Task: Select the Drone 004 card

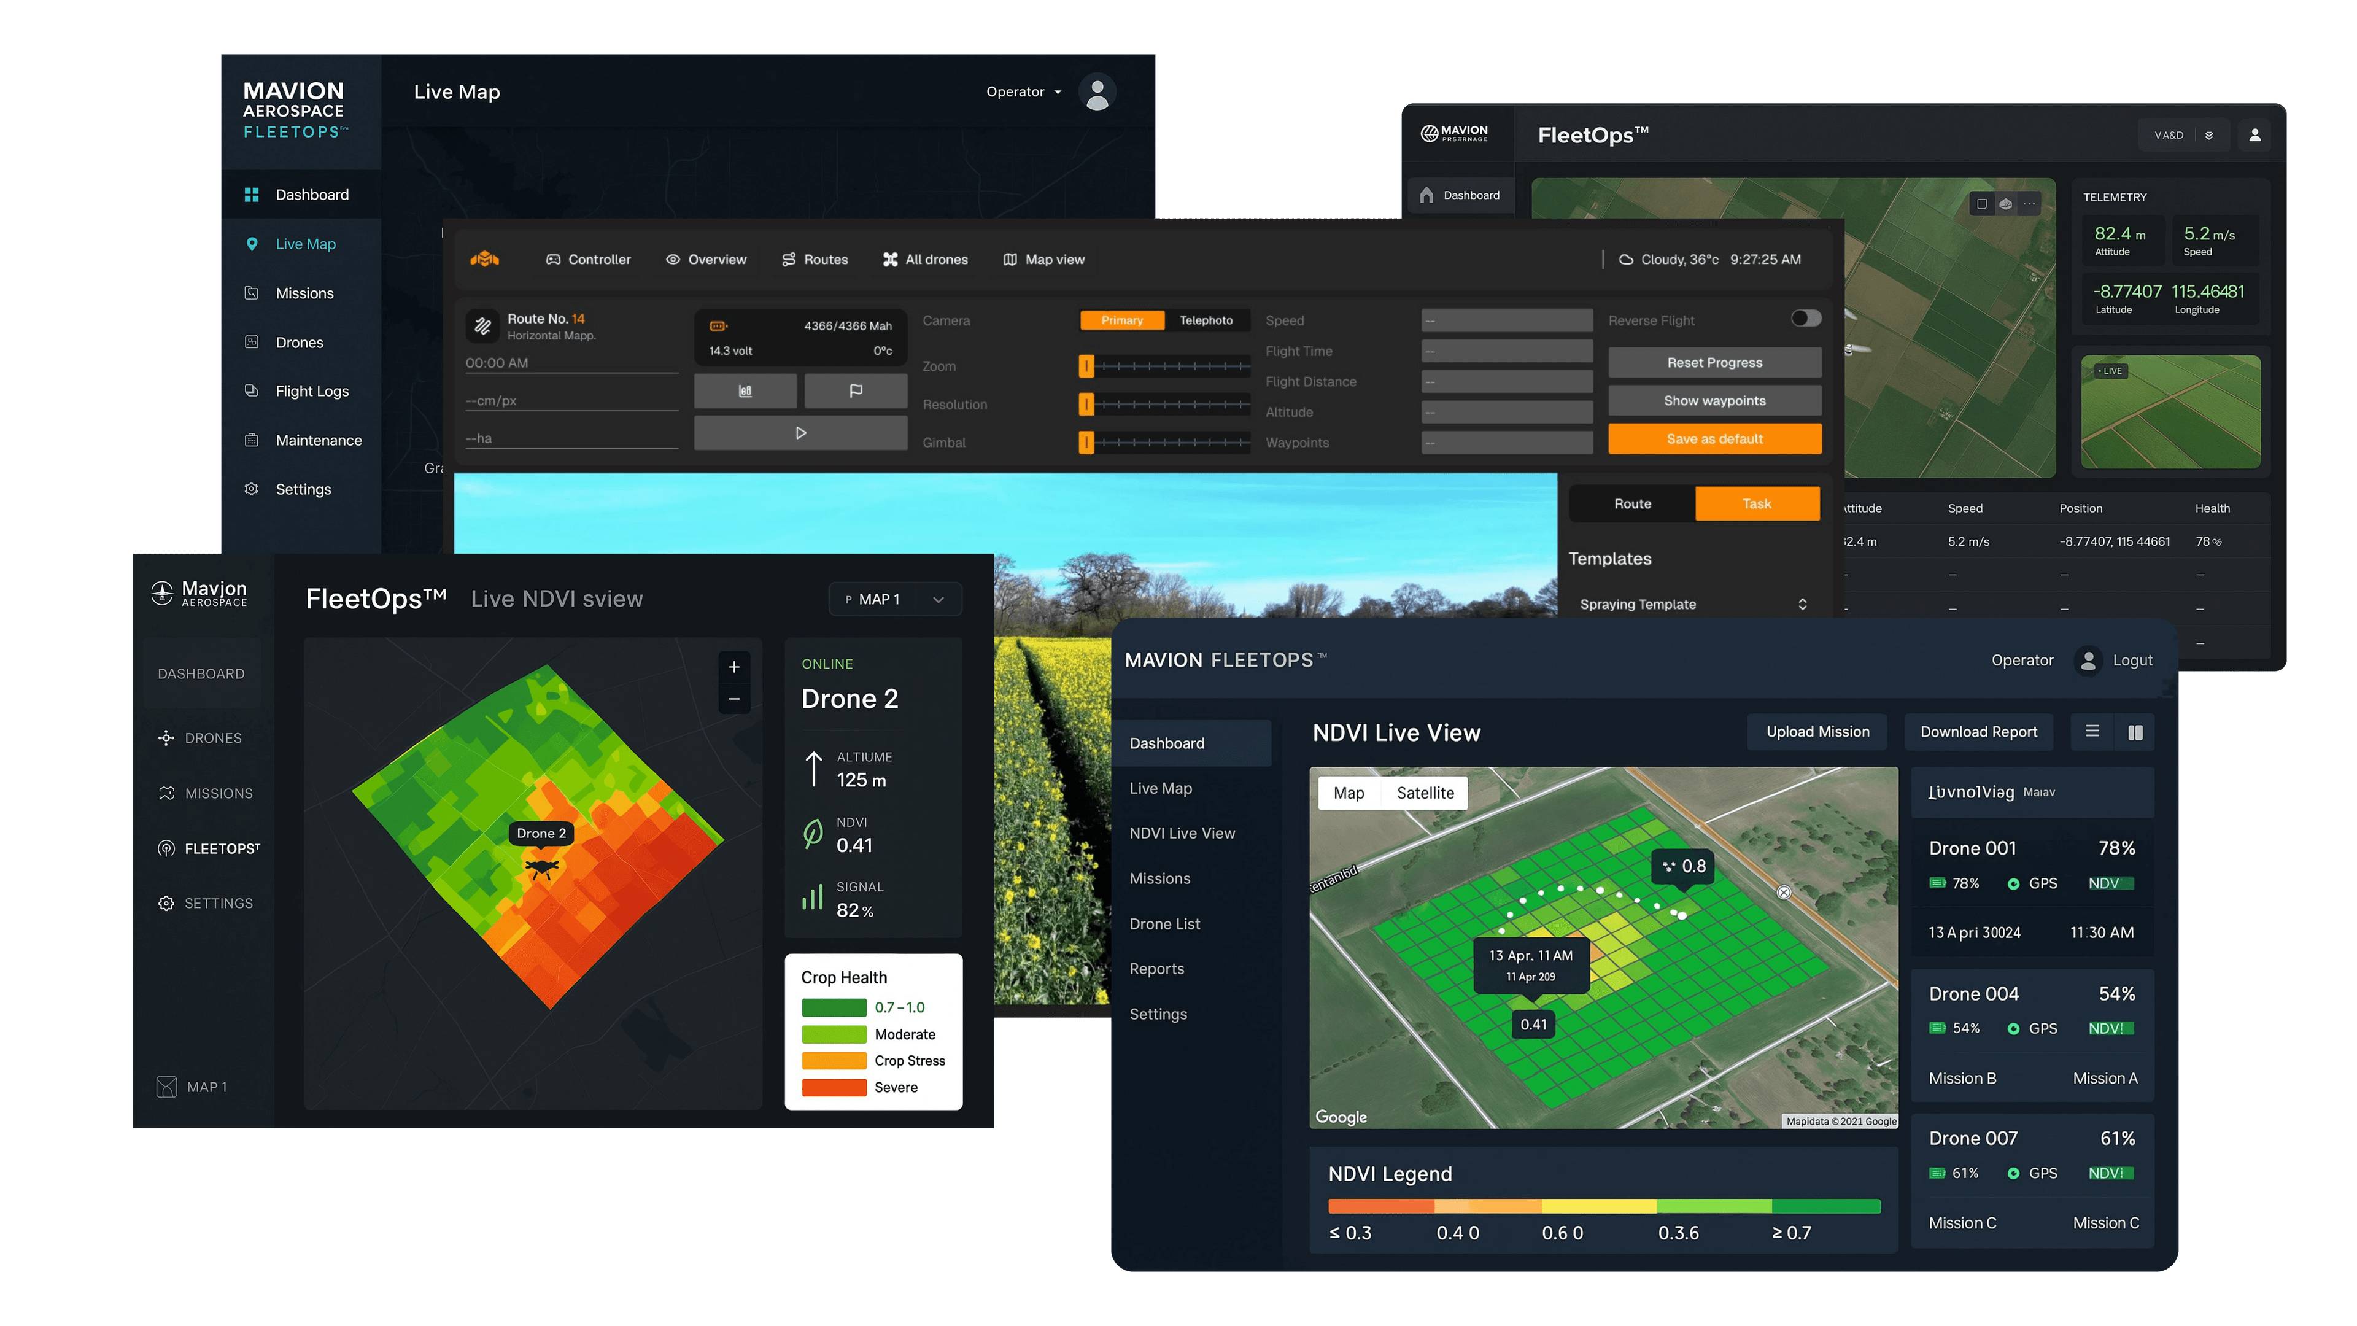Action: click(x=2031, y=1035)
